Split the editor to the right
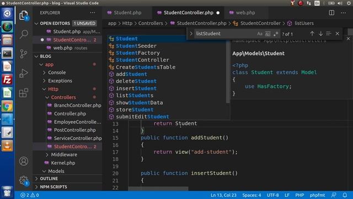This screenshot has width=353, height=199. tap(331, 13)
